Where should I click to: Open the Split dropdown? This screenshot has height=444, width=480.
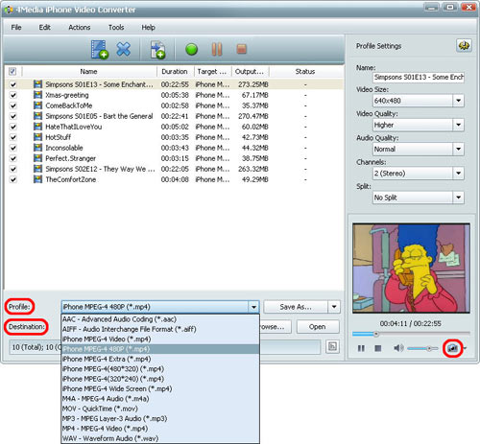[x=458, y=198]
